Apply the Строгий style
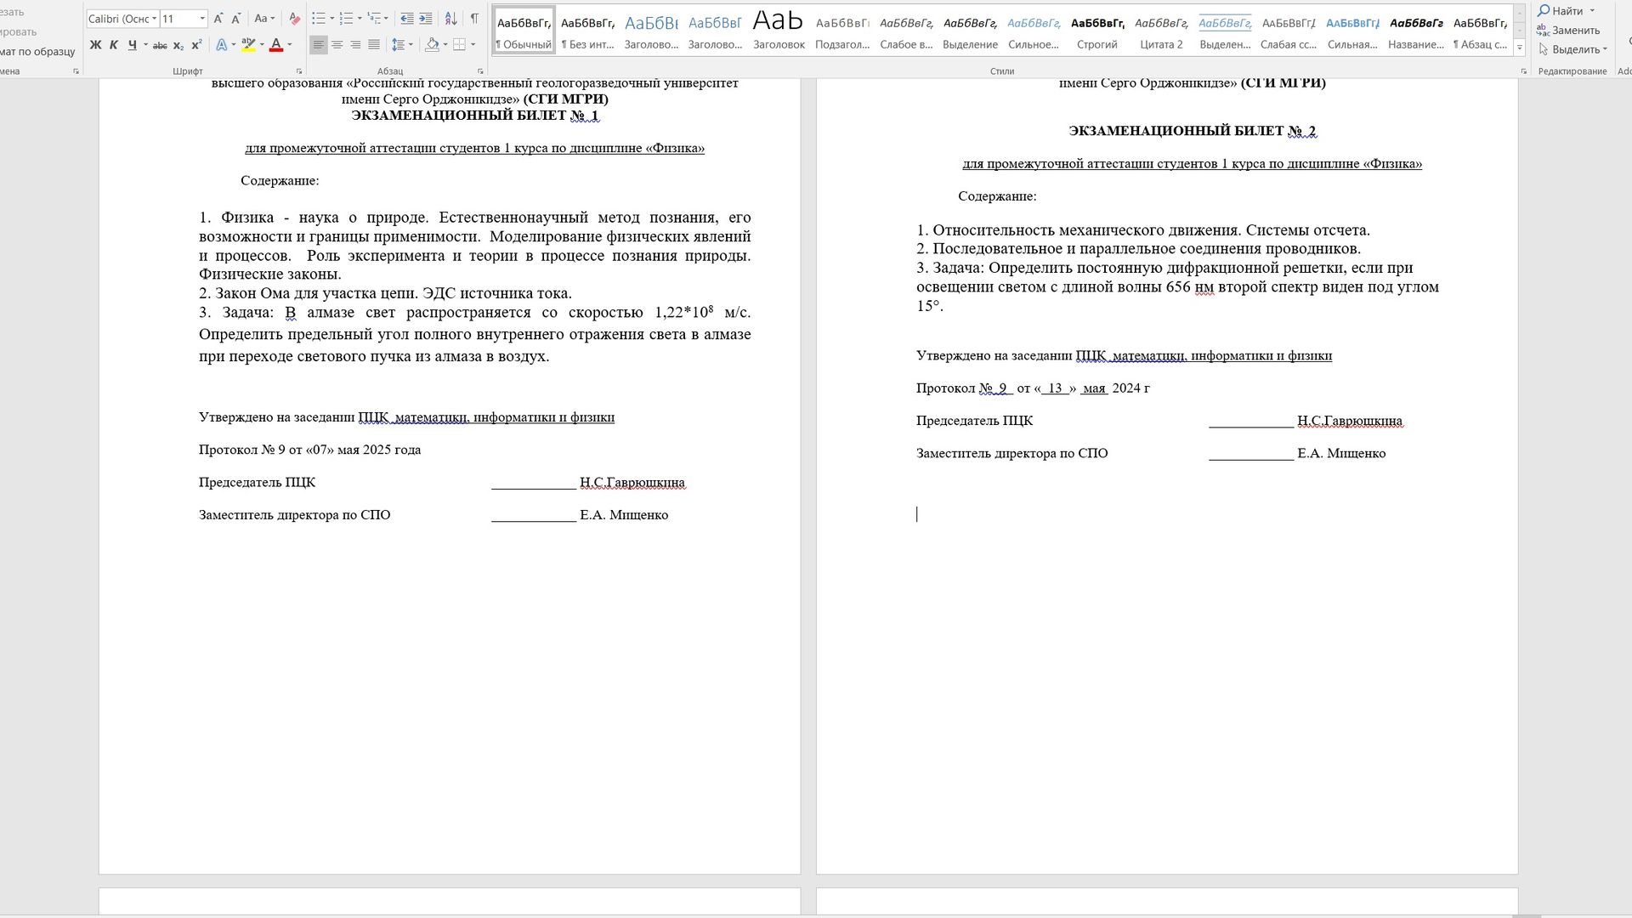Image resolution: width=1632 pixels, height=918 pixels. [x=1097, y=31]
